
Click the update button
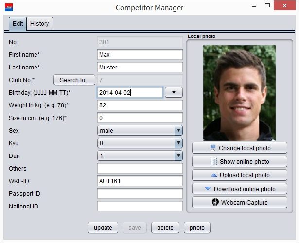click(x=103, y=227)
